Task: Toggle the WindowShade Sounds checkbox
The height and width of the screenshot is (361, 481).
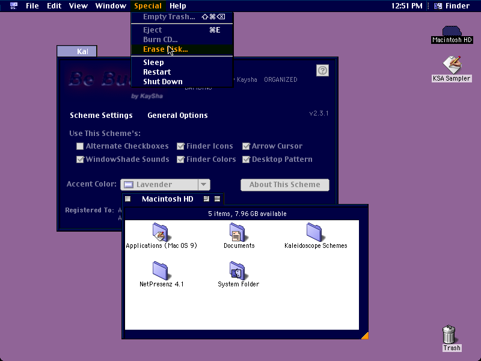Action: click(80, 159)
